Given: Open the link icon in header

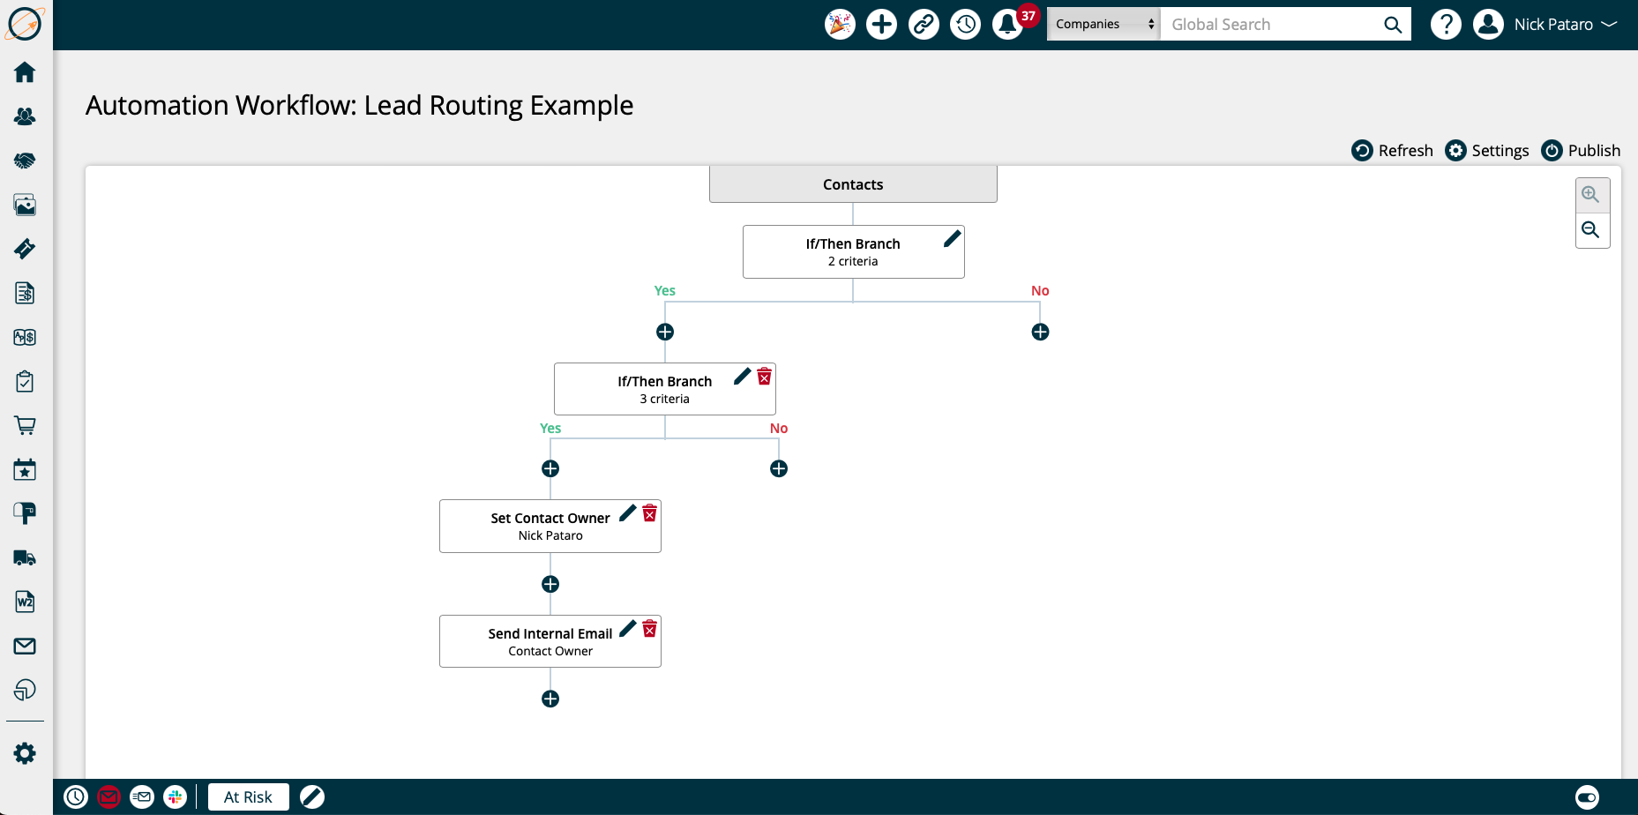Looking at the screenshot, I should coord(924,24).
